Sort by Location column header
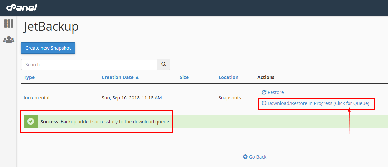Image resolution: width=388 pixels, height=167 pixels. [228, 77]
